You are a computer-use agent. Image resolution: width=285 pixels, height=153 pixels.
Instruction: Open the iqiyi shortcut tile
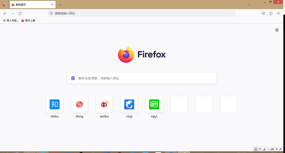154,104
